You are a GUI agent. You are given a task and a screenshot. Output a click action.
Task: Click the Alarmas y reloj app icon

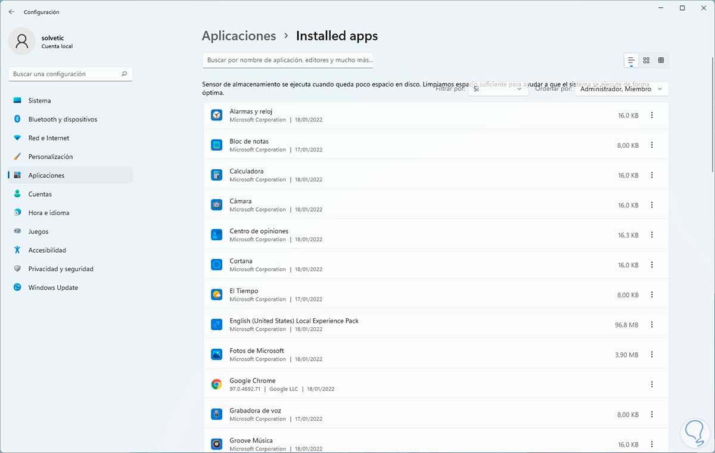pyautogui.click(x=216, y=115)
